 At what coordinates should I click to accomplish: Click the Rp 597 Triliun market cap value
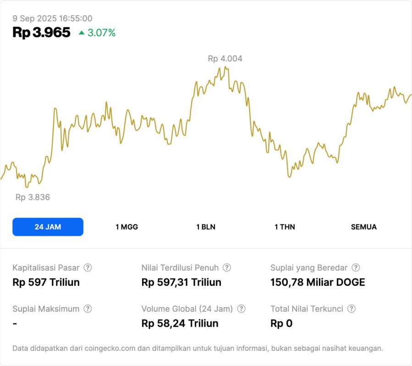(46, 282)
